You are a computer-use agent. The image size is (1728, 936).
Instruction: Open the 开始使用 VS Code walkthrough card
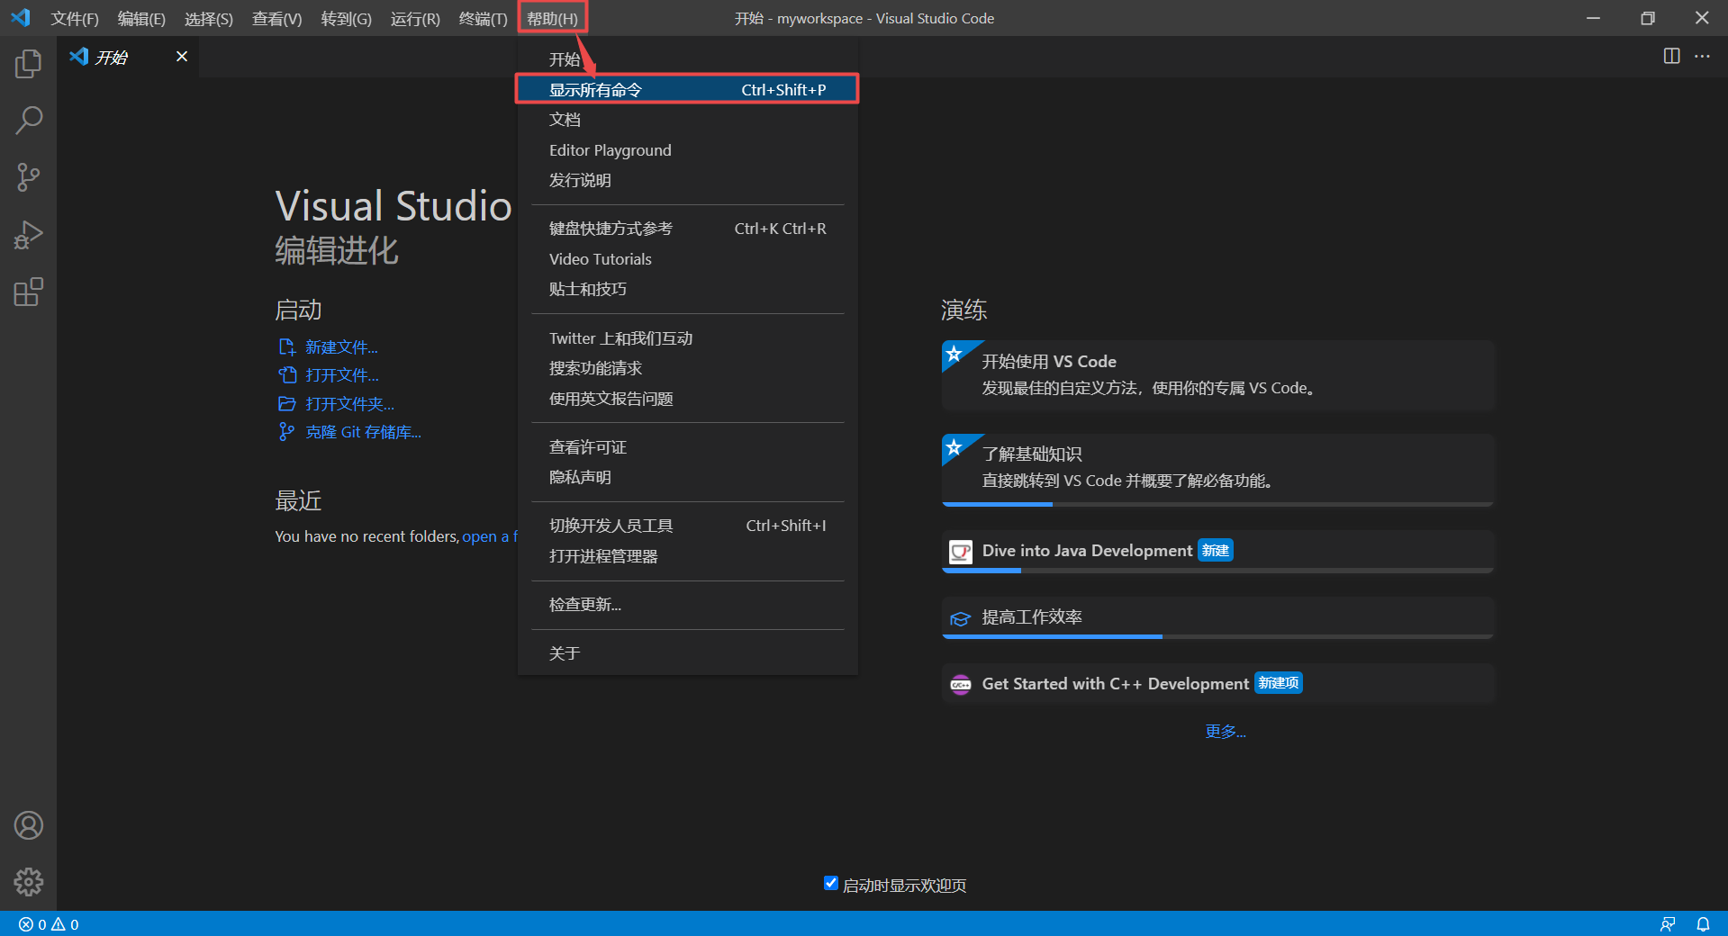[x=1217, y=375]
